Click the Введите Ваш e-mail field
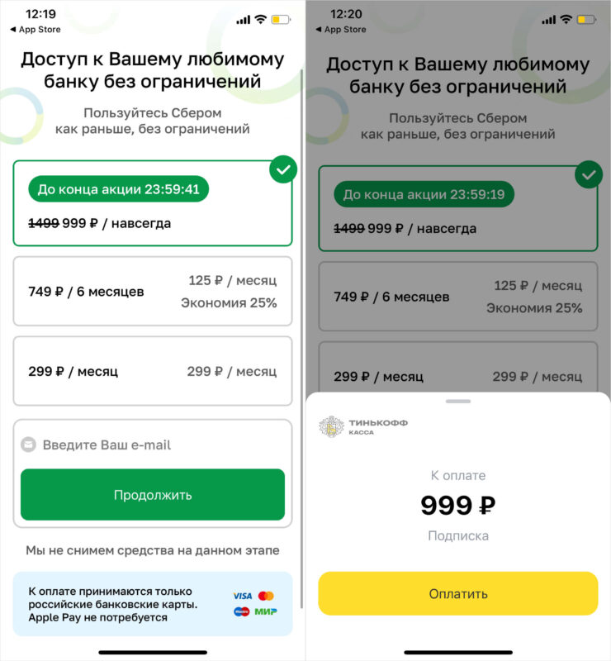 153,445
